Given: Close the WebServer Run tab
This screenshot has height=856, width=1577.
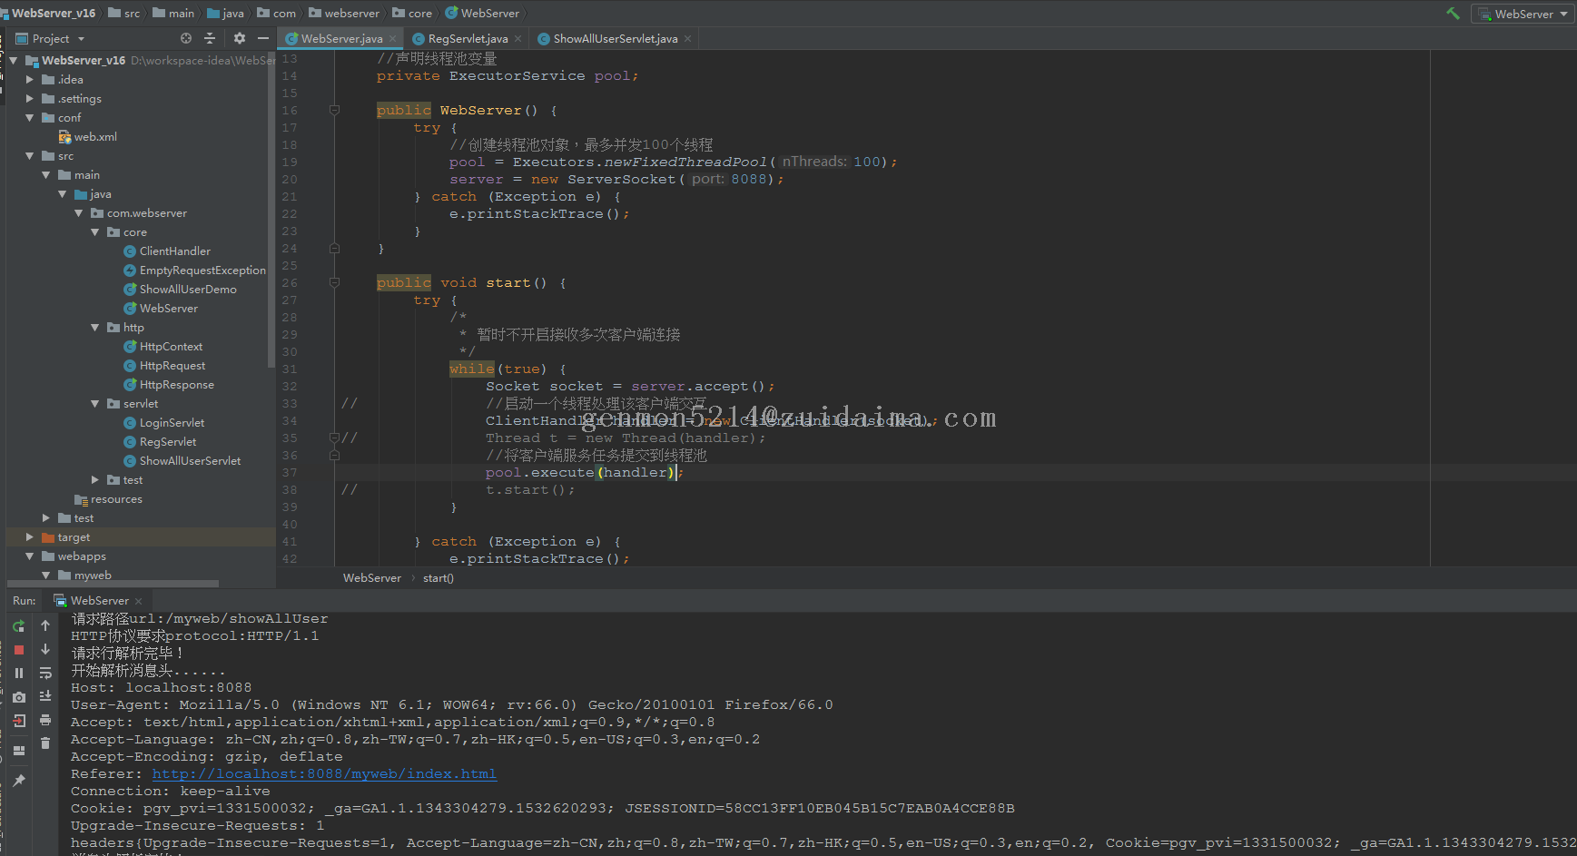Looking at the screenshot, I should [x=139, y=601].
